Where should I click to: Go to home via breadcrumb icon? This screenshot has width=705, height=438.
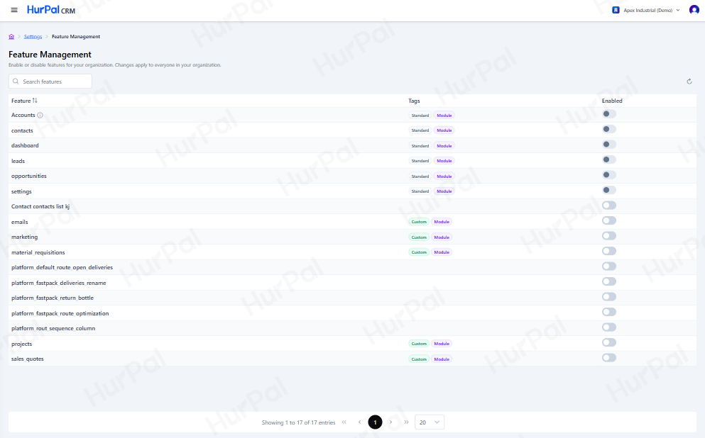(x=11, y=37)
